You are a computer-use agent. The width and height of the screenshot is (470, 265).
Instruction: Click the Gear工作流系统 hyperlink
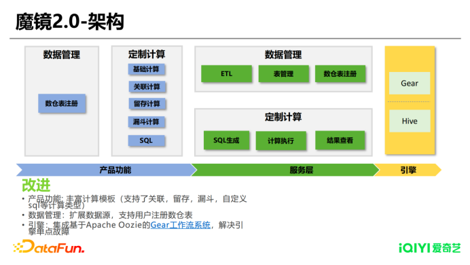(181, 225)
